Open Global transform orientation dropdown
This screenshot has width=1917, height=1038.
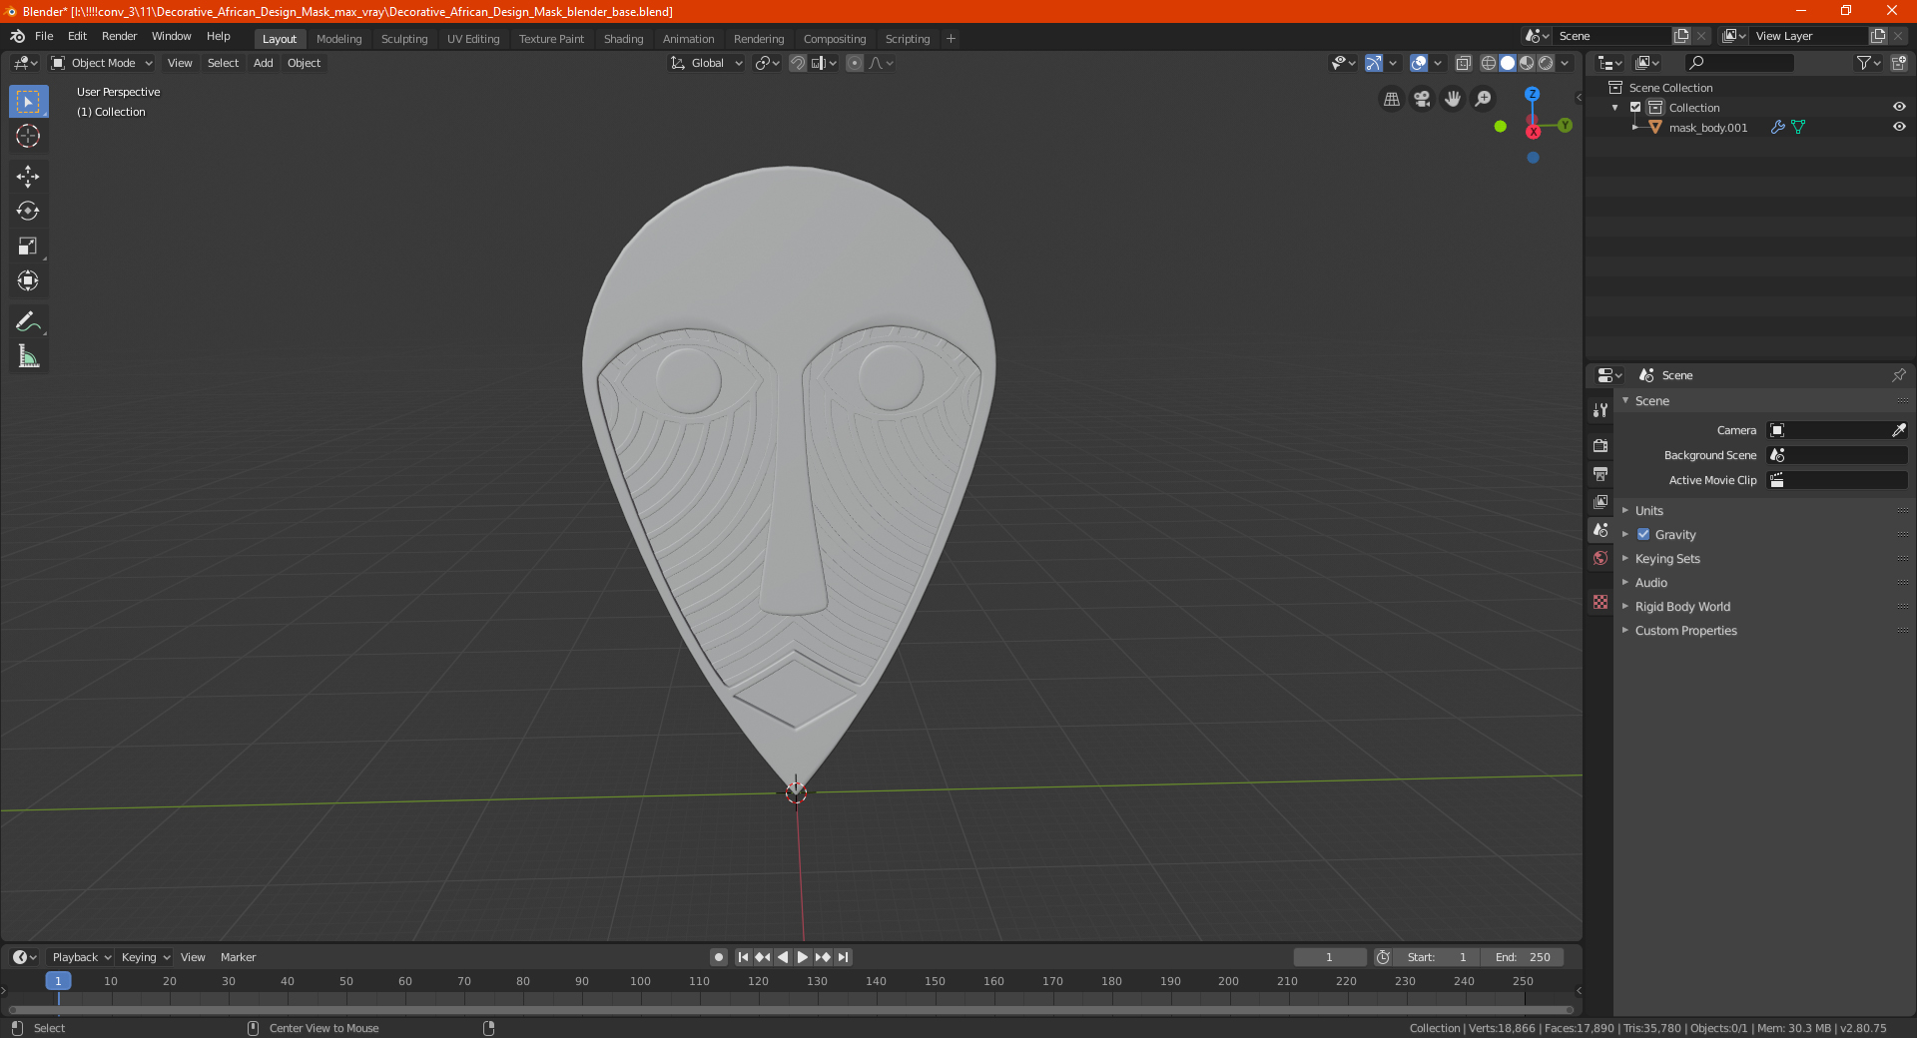click(x=707, y=63)
